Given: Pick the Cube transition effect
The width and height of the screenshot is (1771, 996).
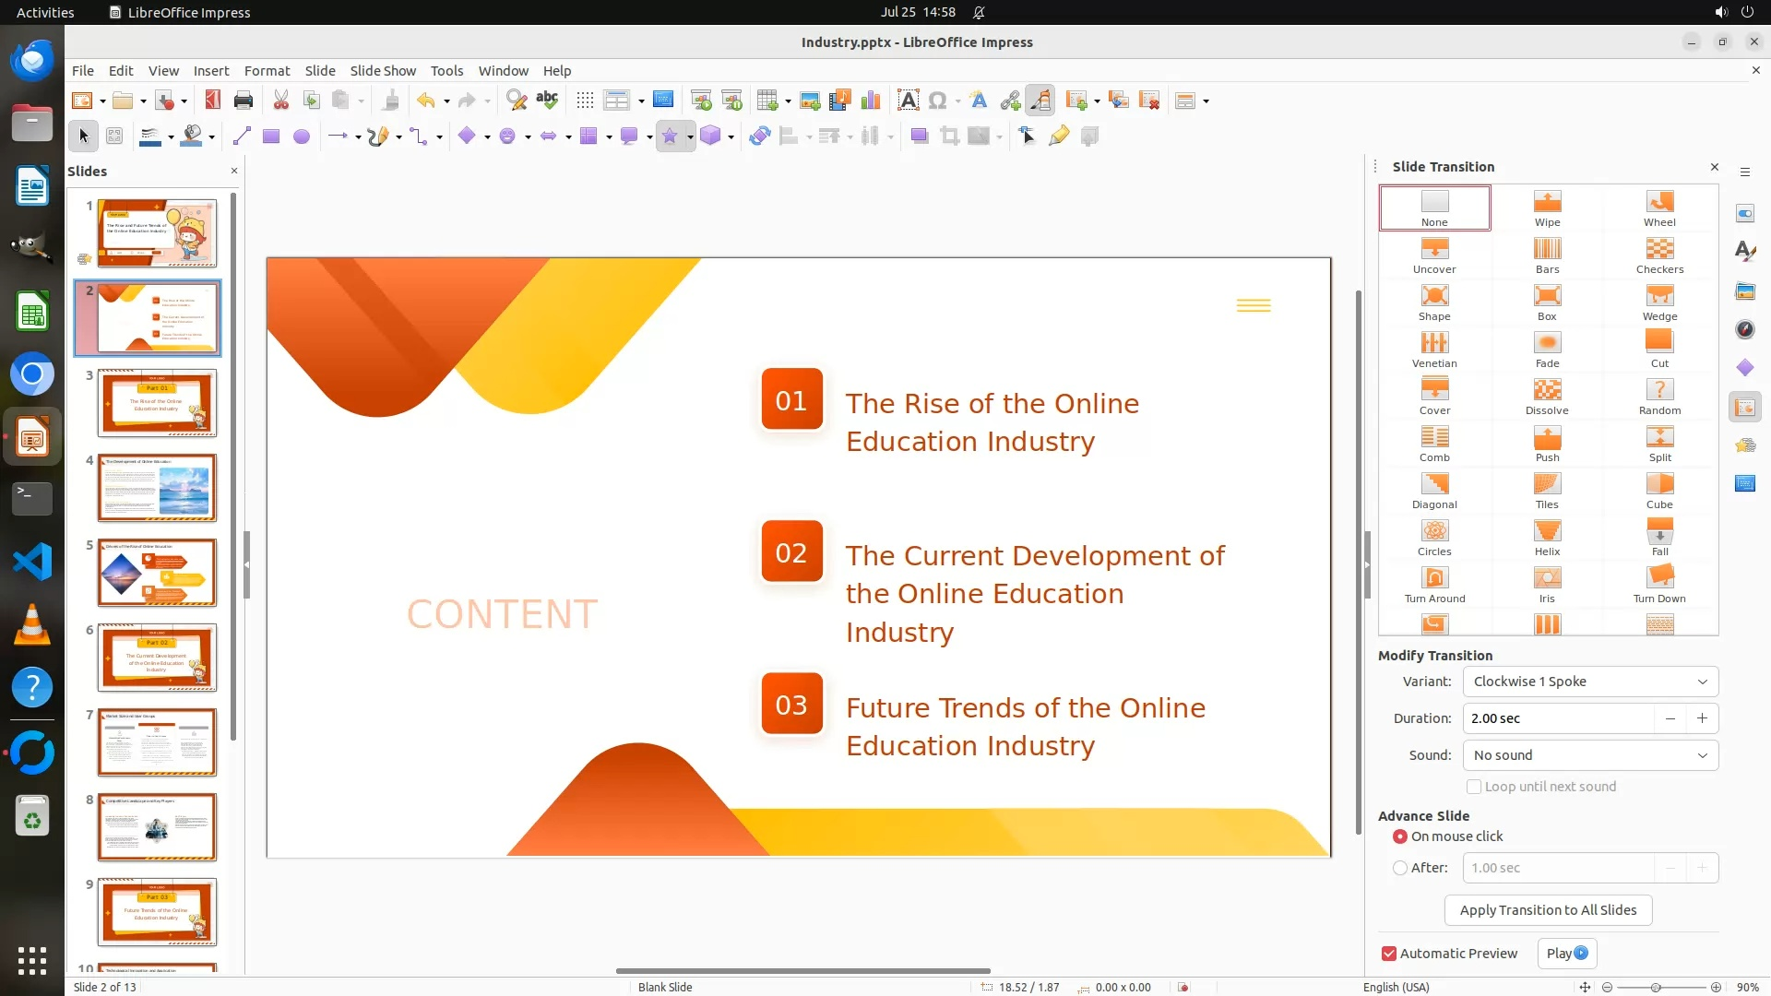Looking at the screenshot, I should (x=1658, y=489).
